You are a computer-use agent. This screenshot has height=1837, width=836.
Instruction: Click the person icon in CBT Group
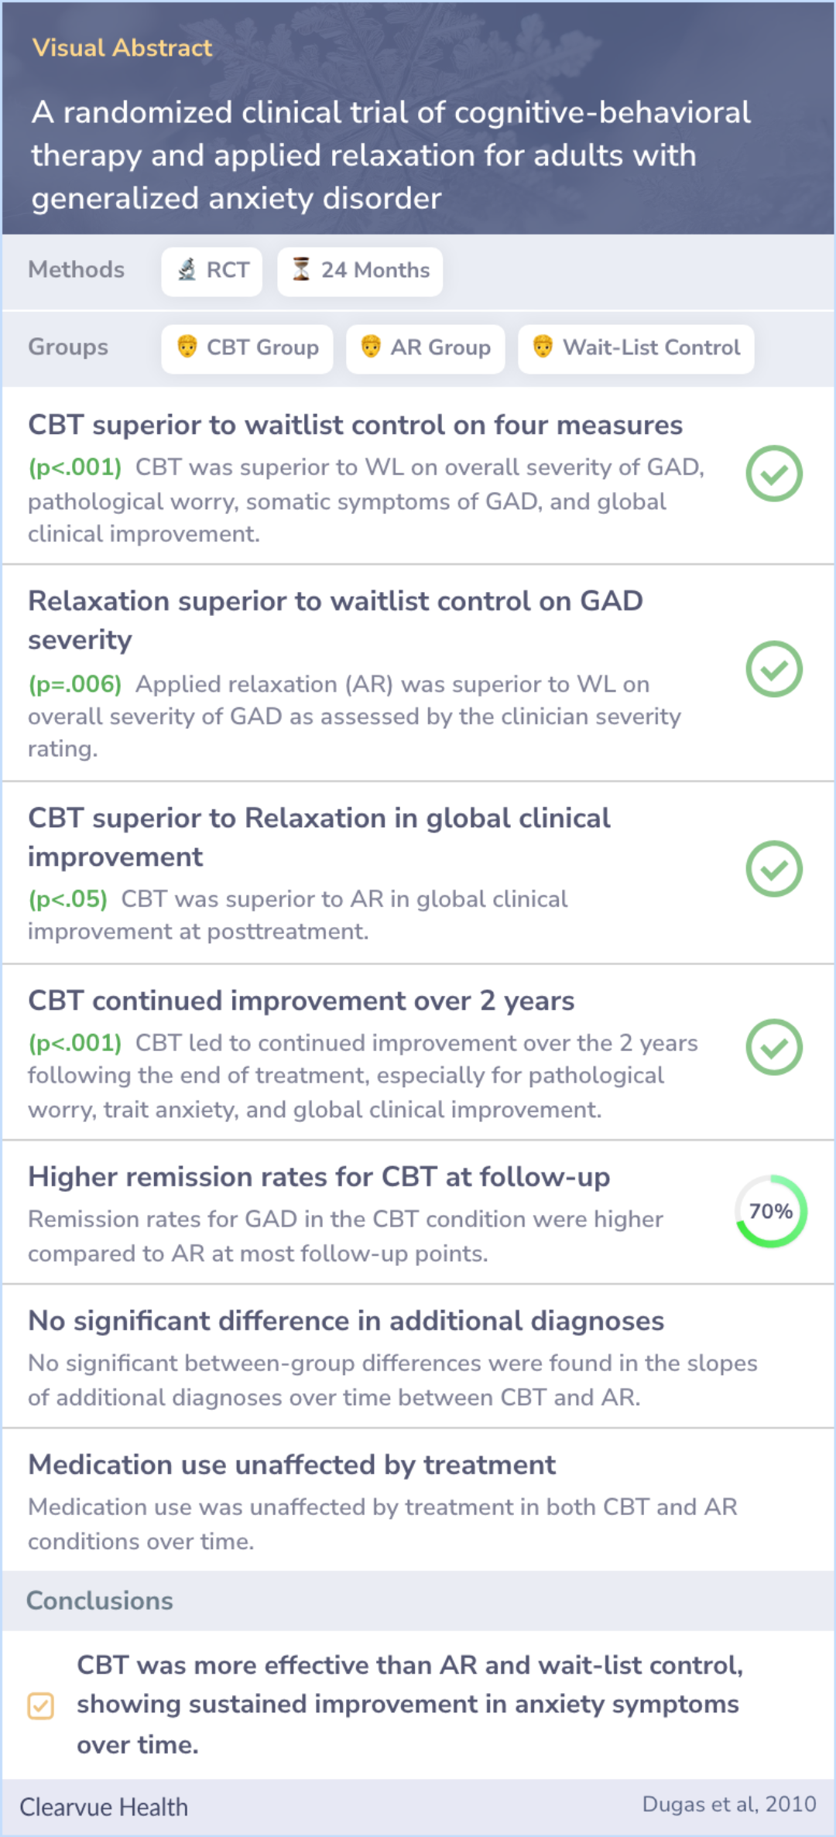187,347
